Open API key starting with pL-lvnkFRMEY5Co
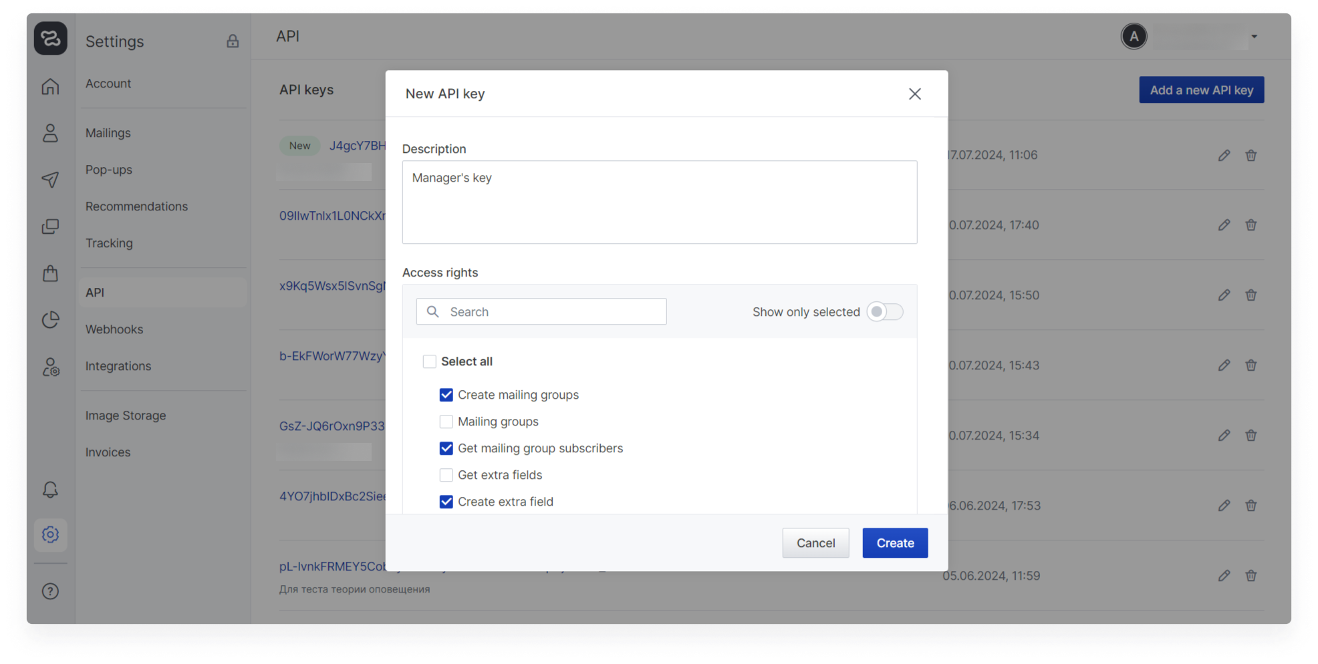The height and width of the screenshot is (664, 1318). click(332, 566)
